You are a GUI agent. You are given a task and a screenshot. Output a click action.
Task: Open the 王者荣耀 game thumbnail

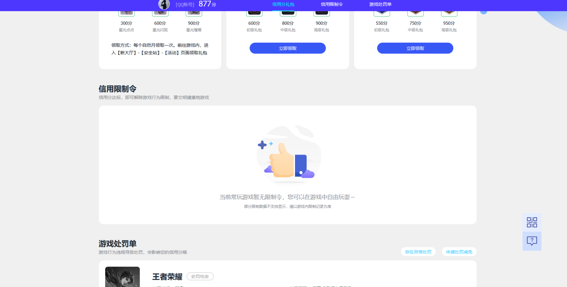pyautogui.click(x=122, y=277)
